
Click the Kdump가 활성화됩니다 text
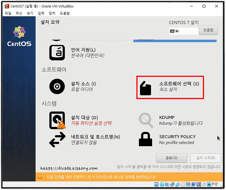pyautogui.click(x=181, y=123)
